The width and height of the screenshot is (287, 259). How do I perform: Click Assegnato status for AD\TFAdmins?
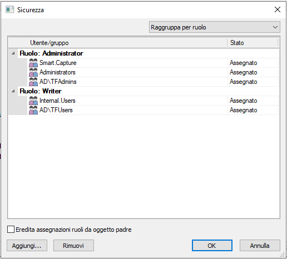point(243,82)
